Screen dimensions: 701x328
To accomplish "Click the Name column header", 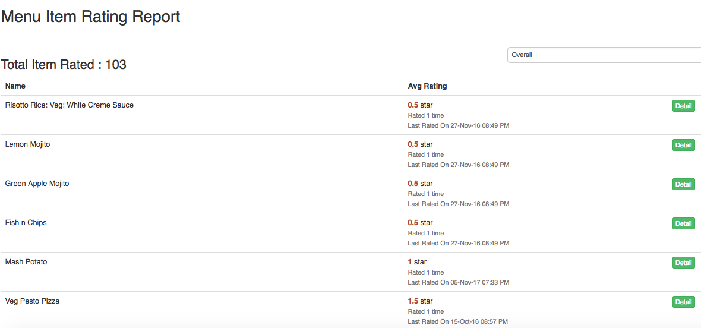I will [x=15, y=86].
